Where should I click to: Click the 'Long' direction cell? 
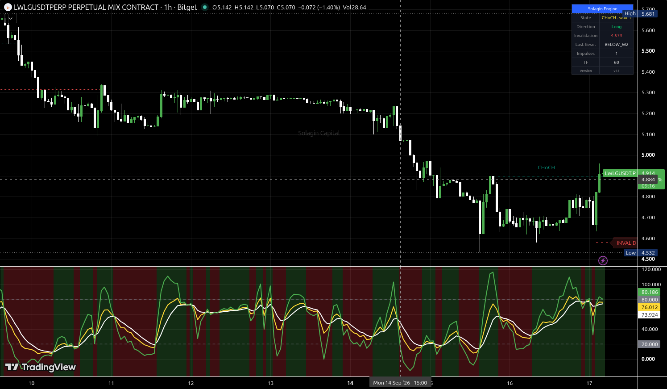pos(616,27)
